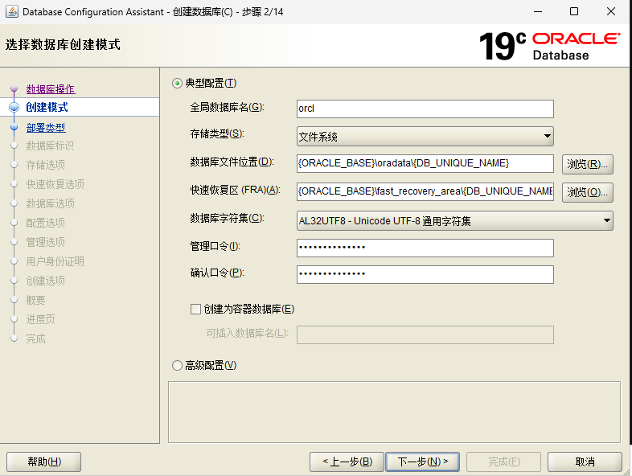Click the 快速恢复区 (FRA) path field
Image resolution: width=632 pixels, height=476 pixels.
pyautogui.click(x=425, y=191)
